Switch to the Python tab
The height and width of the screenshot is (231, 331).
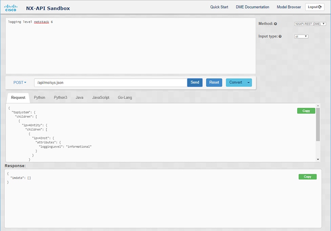point(39,97)
